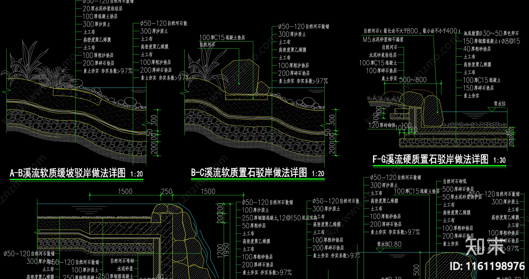Select the 40厚粗砂垫层 label

(x=477, y=49)
